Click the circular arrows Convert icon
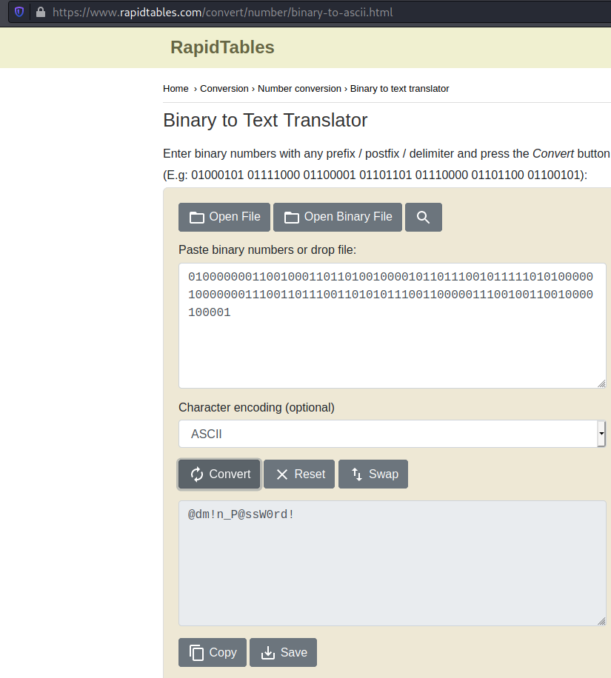Viewport: 611px width, 678px height. (196, 474)
